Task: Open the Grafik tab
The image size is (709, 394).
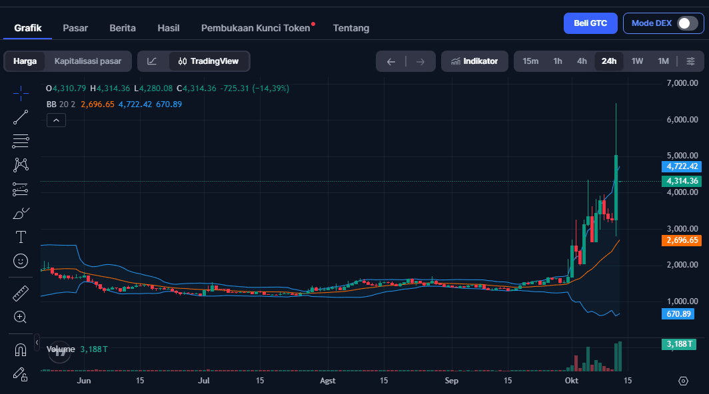Action: click(27, 28)
